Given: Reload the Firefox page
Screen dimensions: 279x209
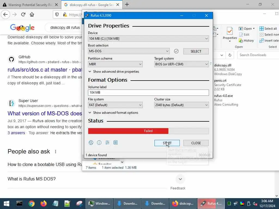Looking at the screenshot, I should coord(23,14).
